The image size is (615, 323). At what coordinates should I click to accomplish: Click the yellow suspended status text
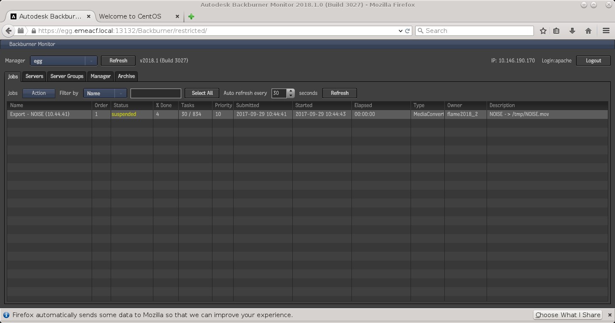(124, 114)
